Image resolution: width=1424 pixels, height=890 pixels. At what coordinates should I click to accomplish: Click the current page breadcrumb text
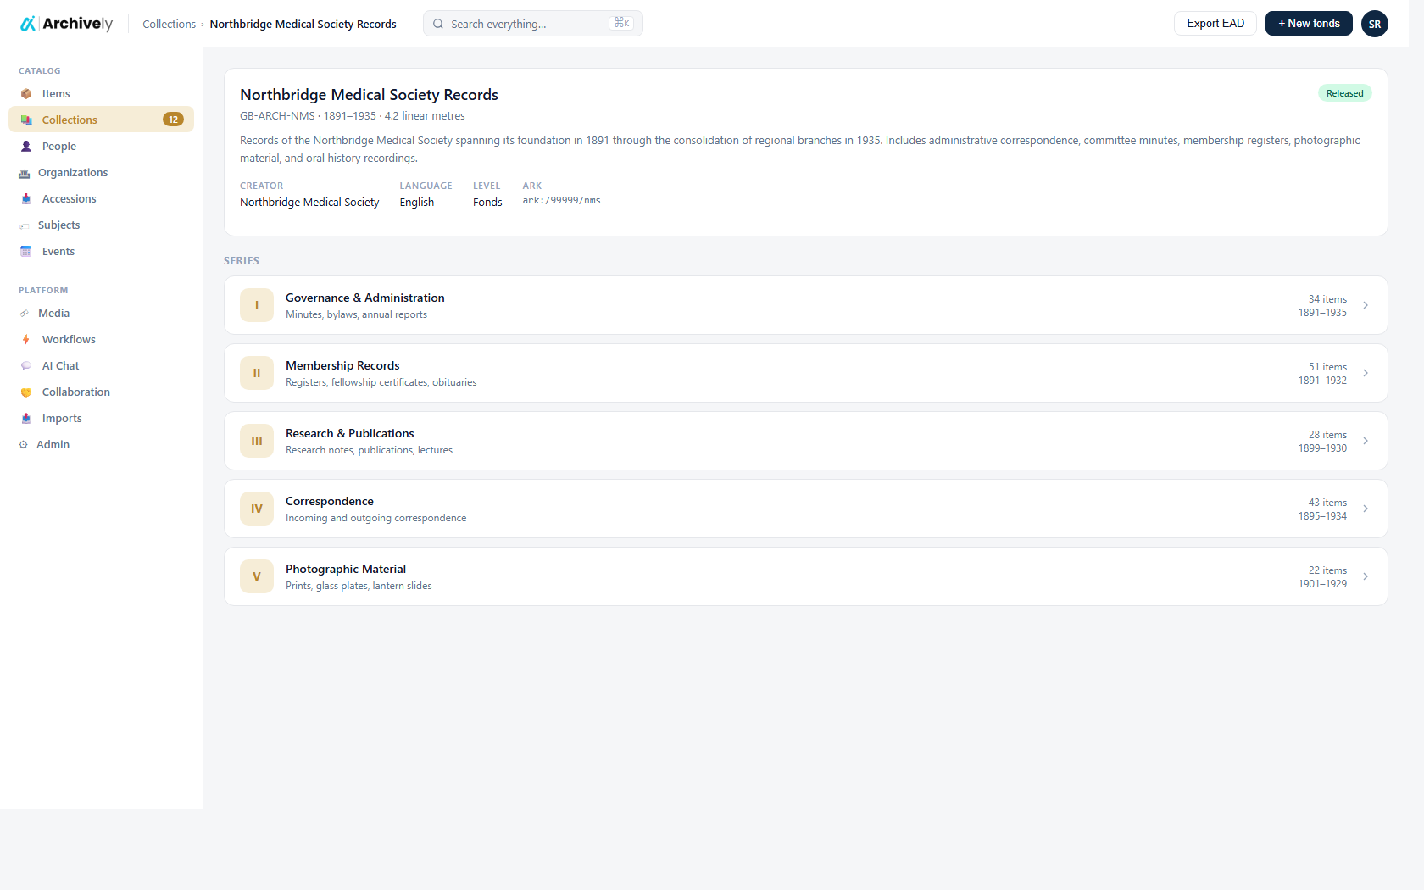click(303, 25)
